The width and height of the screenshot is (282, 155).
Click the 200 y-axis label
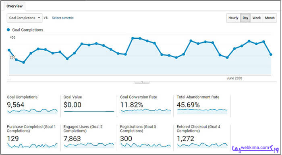point(12,57)
